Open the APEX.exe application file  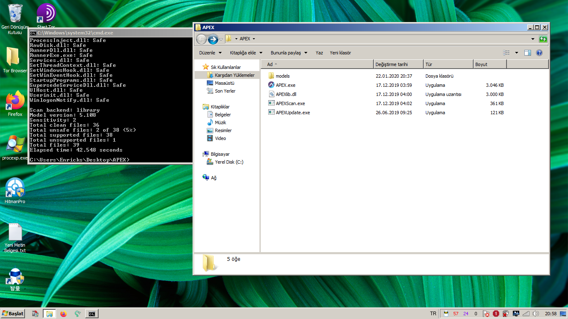(285, 85)
